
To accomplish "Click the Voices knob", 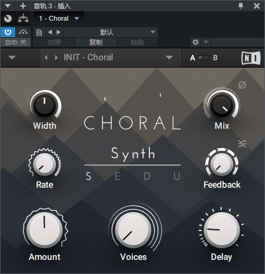I will coord(133,229).
